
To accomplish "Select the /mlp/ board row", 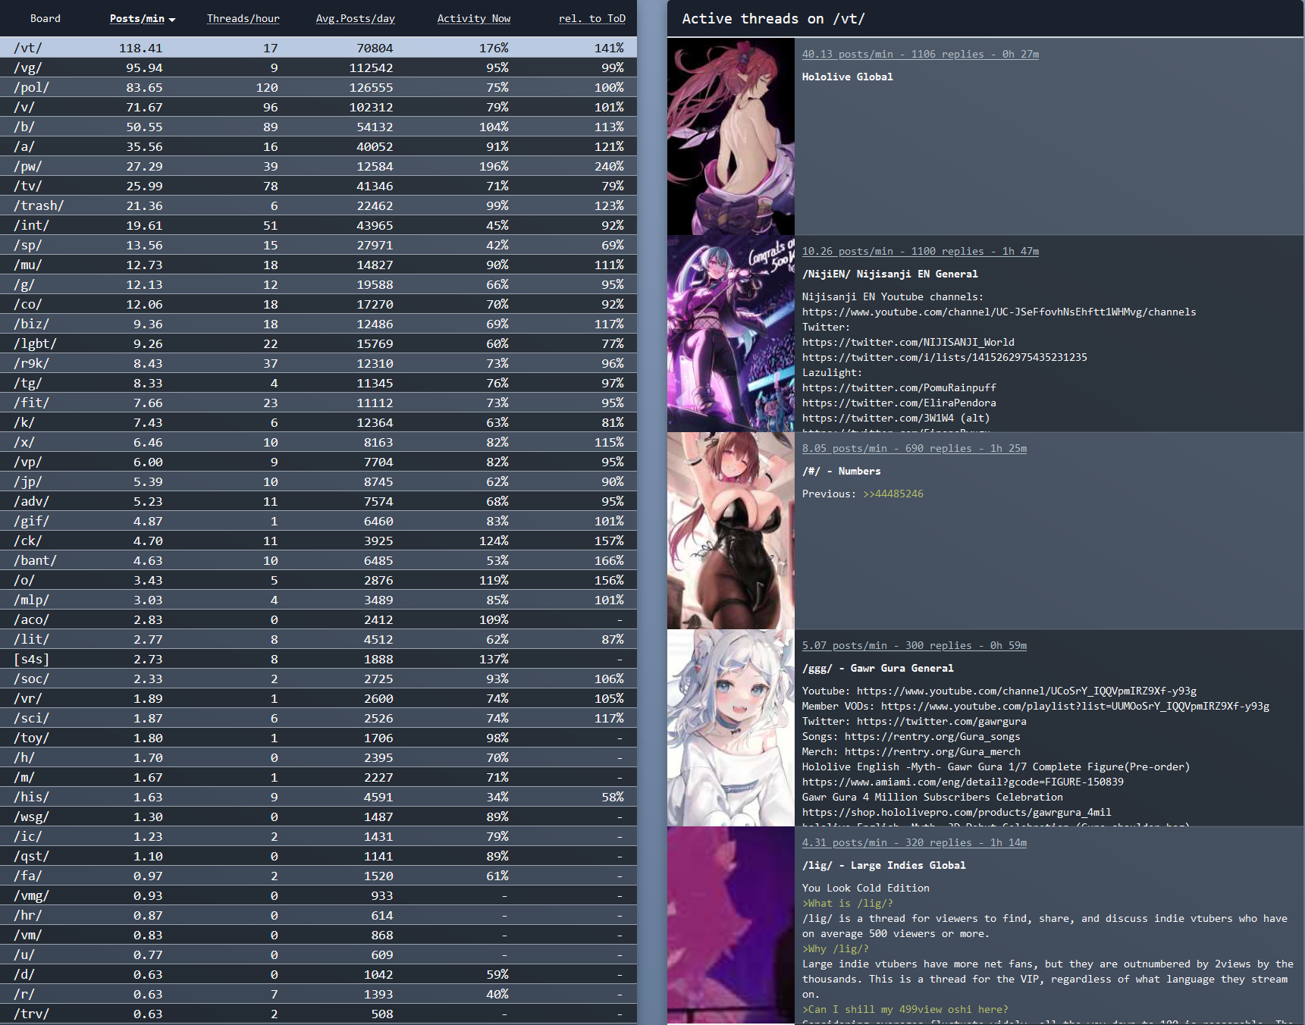I will (x=318, y=600).
